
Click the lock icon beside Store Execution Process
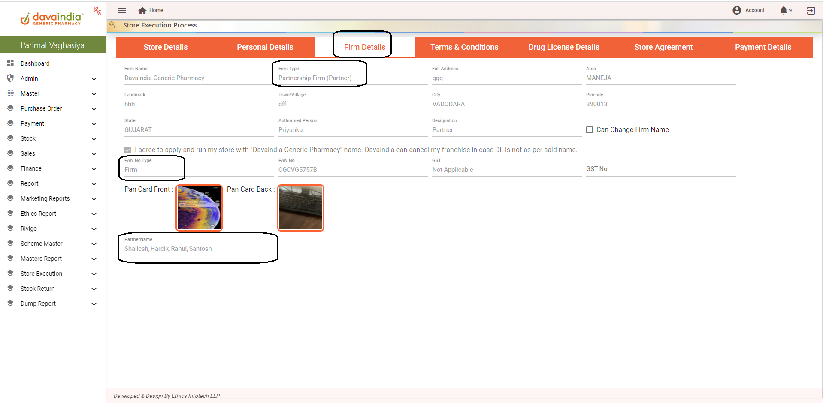[112, 25]
